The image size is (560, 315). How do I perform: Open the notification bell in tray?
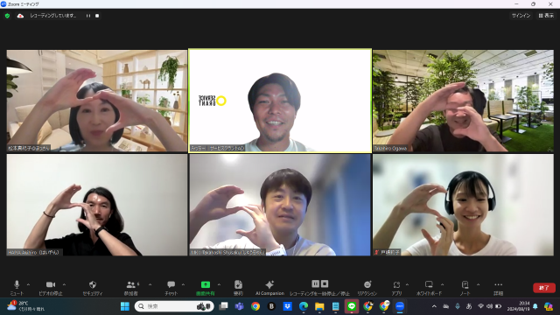click(x=535, y=306)
